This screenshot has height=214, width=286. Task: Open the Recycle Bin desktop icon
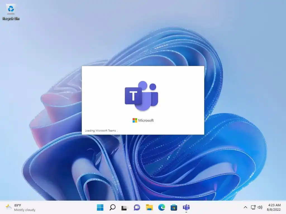coord(11,12)
